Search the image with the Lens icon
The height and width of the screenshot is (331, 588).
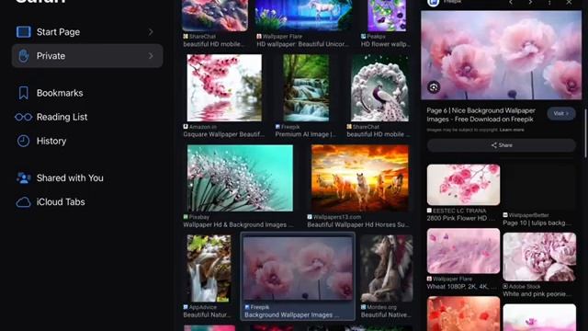(x=434, y=87)
